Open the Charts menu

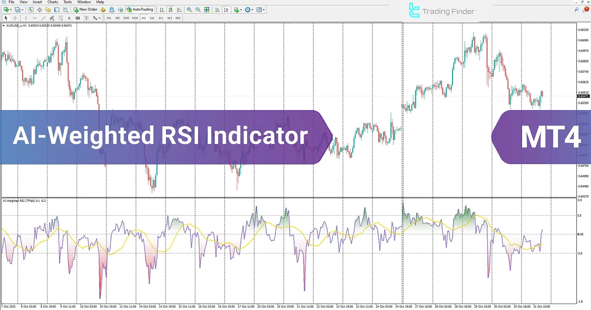tap(52, 2)
